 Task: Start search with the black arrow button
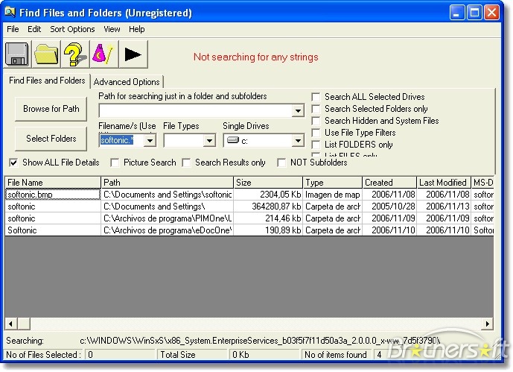133,54
